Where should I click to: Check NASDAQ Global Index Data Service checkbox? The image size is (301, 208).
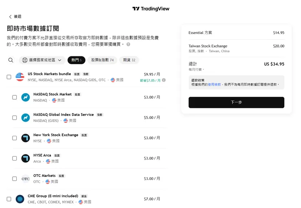point(14,118)
